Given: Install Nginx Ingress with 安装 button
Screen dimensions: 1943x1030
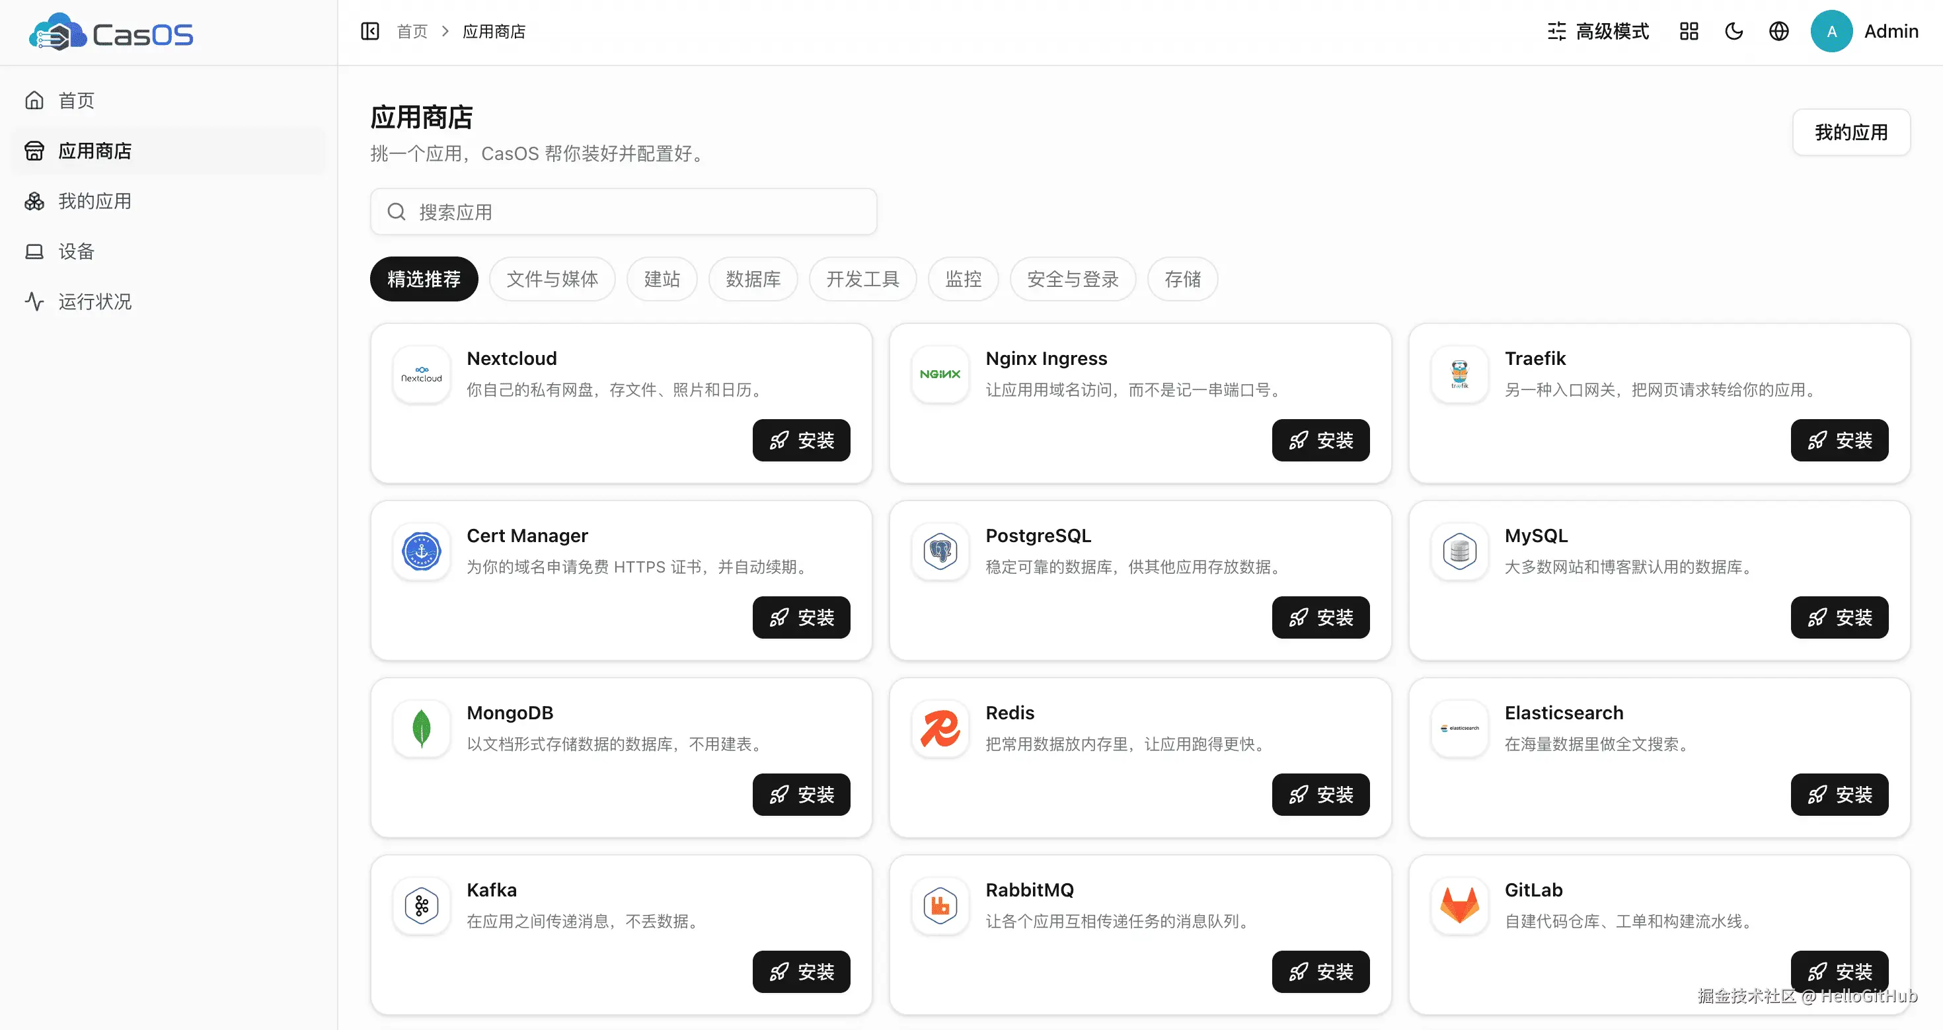Looking at the screenshot, I should 1320,440.
